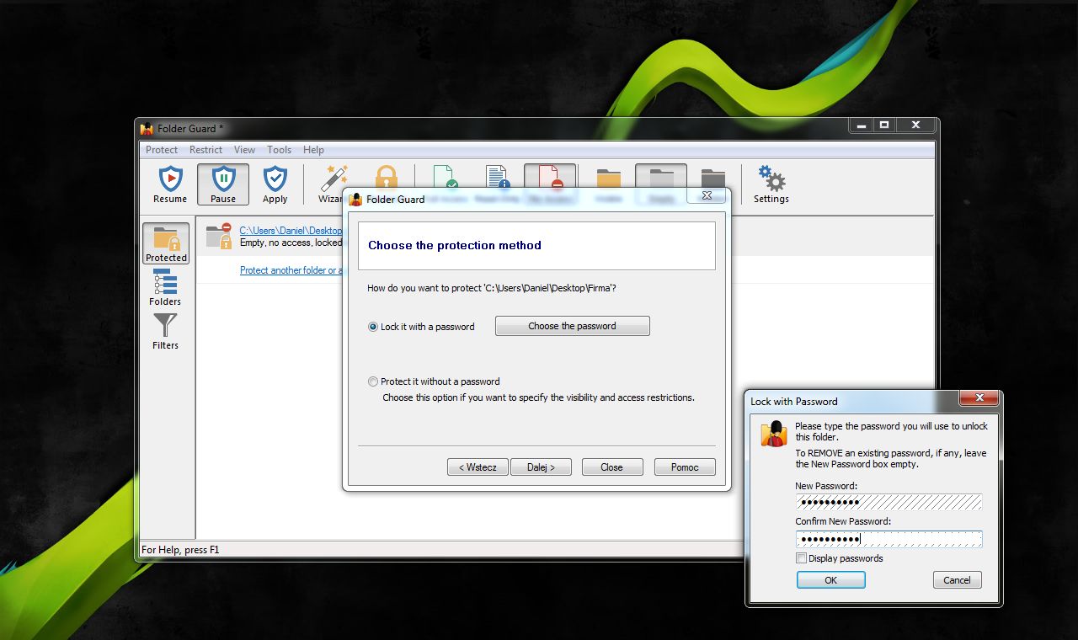Click the 'New Password:' label
Viewport: 1078px width, 640px height.
(826, 486)
